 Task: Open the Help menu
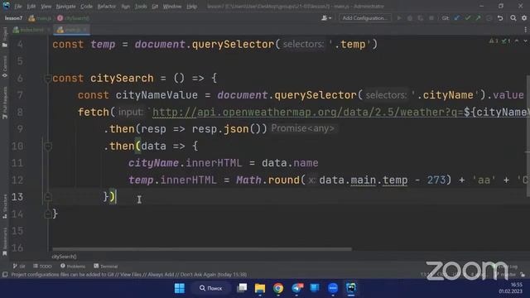pyautogui.click(x=191, y=7)
